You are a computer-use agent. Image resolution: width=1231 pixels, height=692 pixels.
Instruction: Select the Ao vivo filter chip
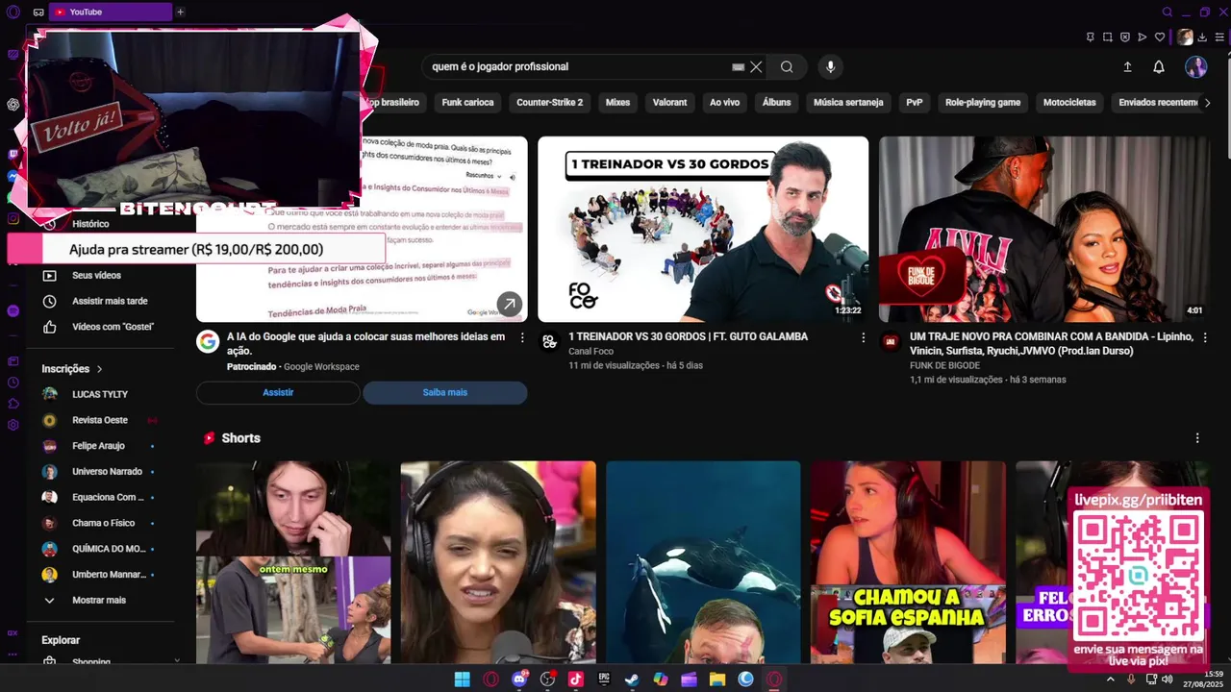[724, 102]
